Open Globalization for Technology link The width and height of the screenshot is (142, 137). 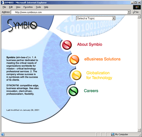99,75
